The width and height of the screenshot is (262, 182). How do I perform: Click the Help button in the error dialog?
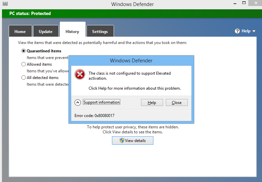[x=152, y=103]
